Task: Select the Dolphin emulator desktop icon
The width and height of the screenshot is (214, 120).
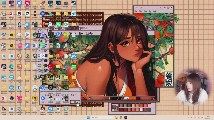Action: point(12,24)
